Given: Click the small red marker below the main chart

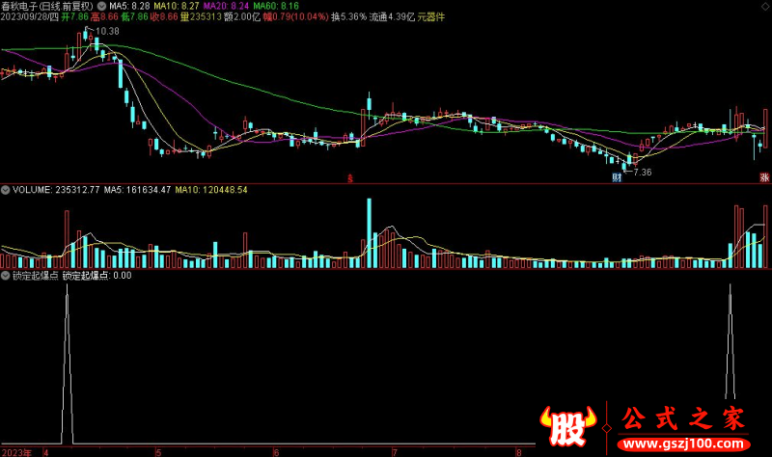Looking at the screenshot, I should pyautogui.click(x=349, y=177).
